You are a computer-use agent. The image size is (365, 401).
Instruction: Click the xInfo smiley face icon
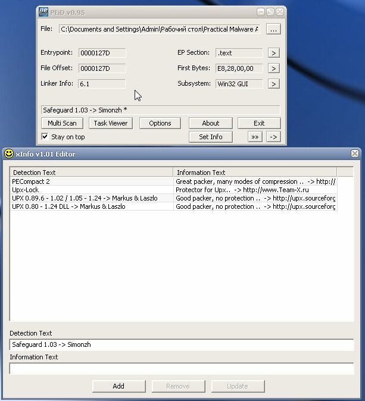click(x=9, y=153)
